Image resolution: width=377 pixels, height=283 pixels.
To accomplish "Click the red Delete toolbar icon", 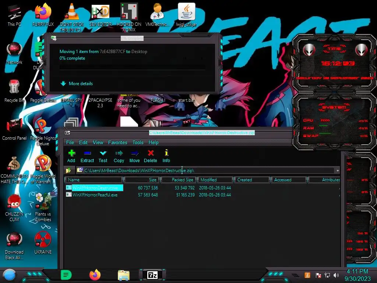I will [x=151, y=156].
